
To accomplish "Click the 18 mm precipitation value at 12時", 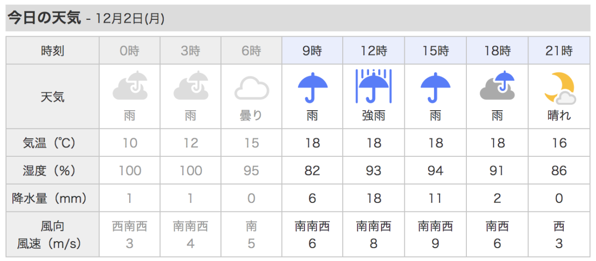I will (373, 198).
